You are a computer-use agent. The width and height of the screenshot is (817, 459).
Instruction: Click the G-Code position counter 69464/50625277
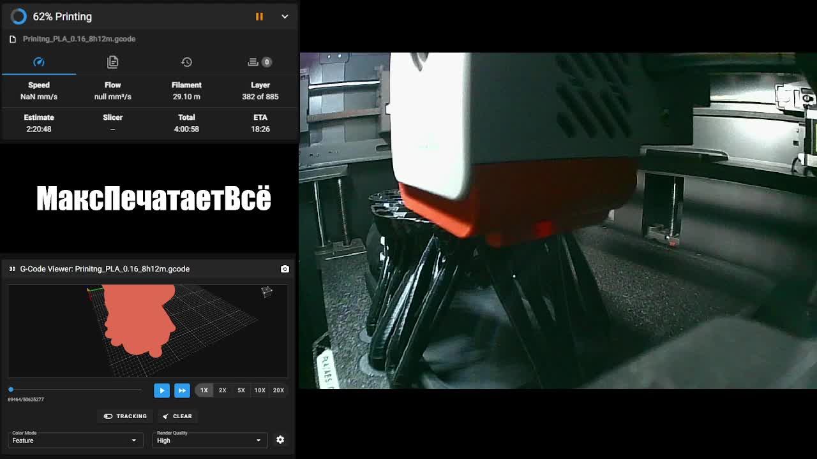pyautogui.click(x=26, y=400)
